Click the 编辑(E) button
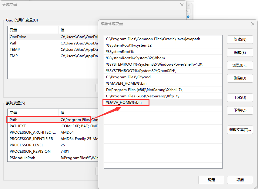The width and height of the screenshot is (258, 189). click(240, 53)
